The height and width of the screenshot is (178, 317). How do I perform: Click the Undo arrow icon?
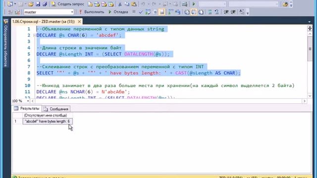(x=143, y=4)
